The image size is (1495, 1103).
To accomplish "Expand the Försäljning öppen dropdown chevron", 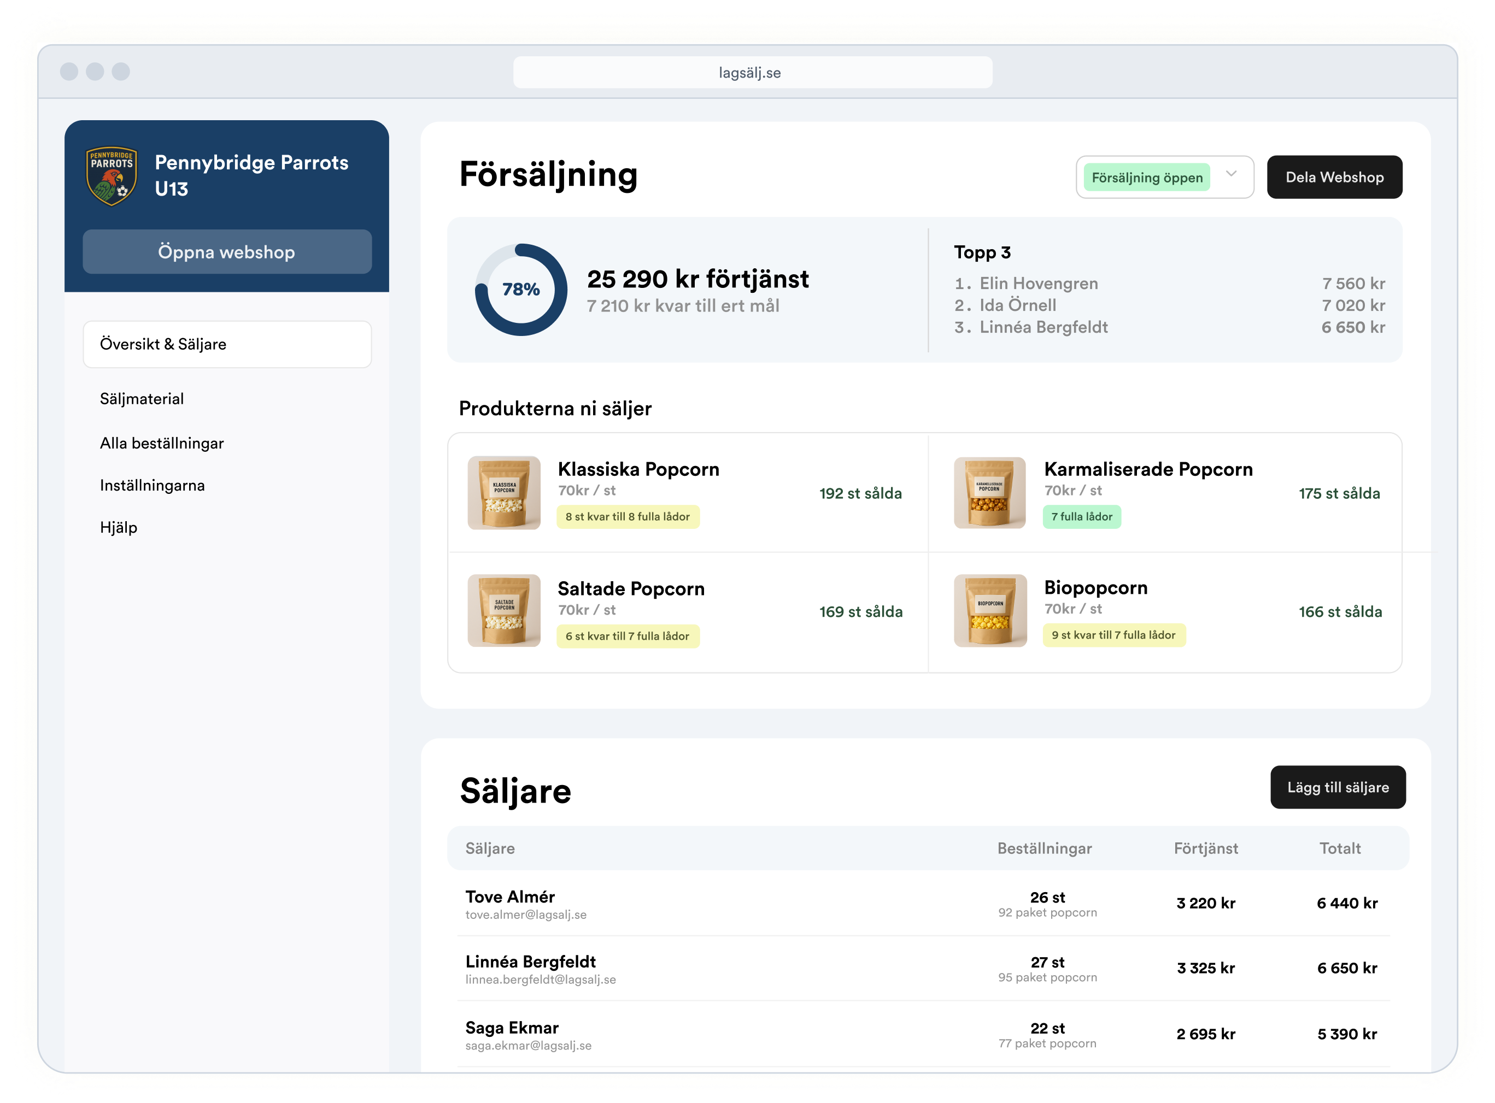I will (1231, 174).
